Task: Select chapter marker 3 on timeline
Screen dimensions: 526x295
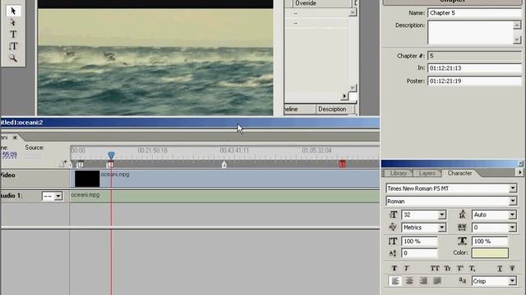Action: click(x=109, y=164)
